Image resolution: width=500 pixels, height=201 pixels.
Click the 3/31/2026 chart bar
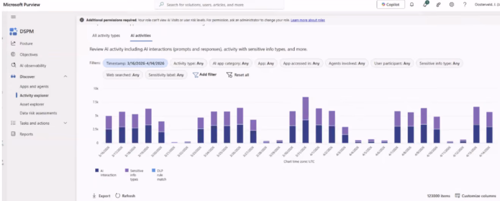pos(305,120)
